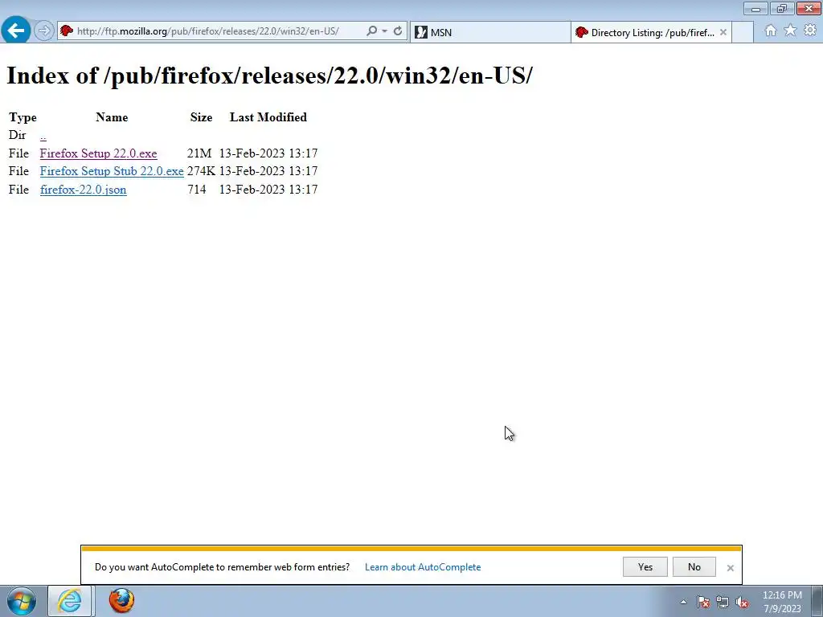
Task: Click the MSN tab favicon
Action: click(x=421, y=32)
